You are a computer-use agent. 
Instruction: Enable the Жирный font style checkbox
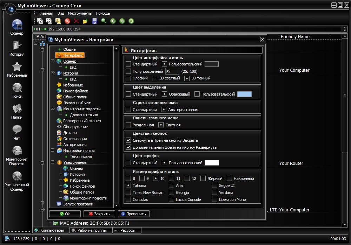[203, 178]
